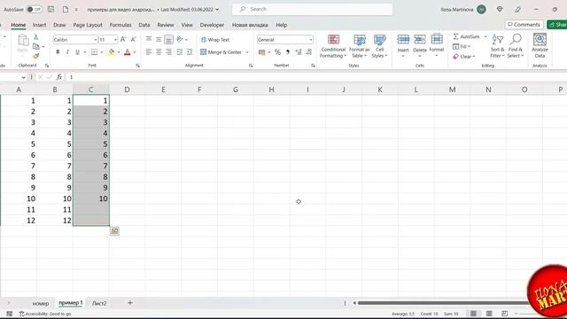The image size is (567, 319).
Task: Click the Auto Fill Options icon
Action: tap(114, 230)
